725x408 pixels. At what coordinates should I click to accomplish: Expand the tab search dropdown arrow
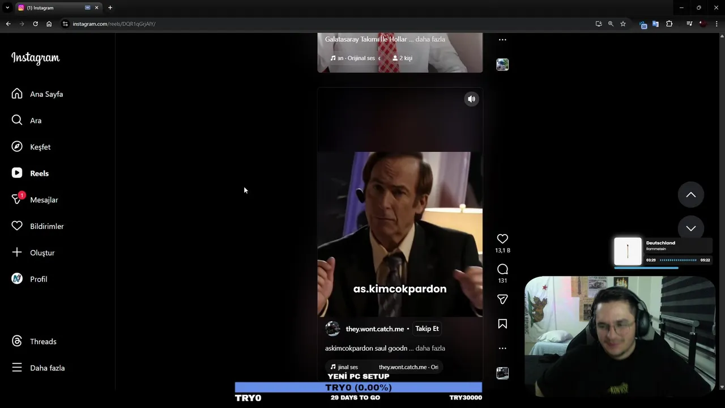tap(7, 8)
